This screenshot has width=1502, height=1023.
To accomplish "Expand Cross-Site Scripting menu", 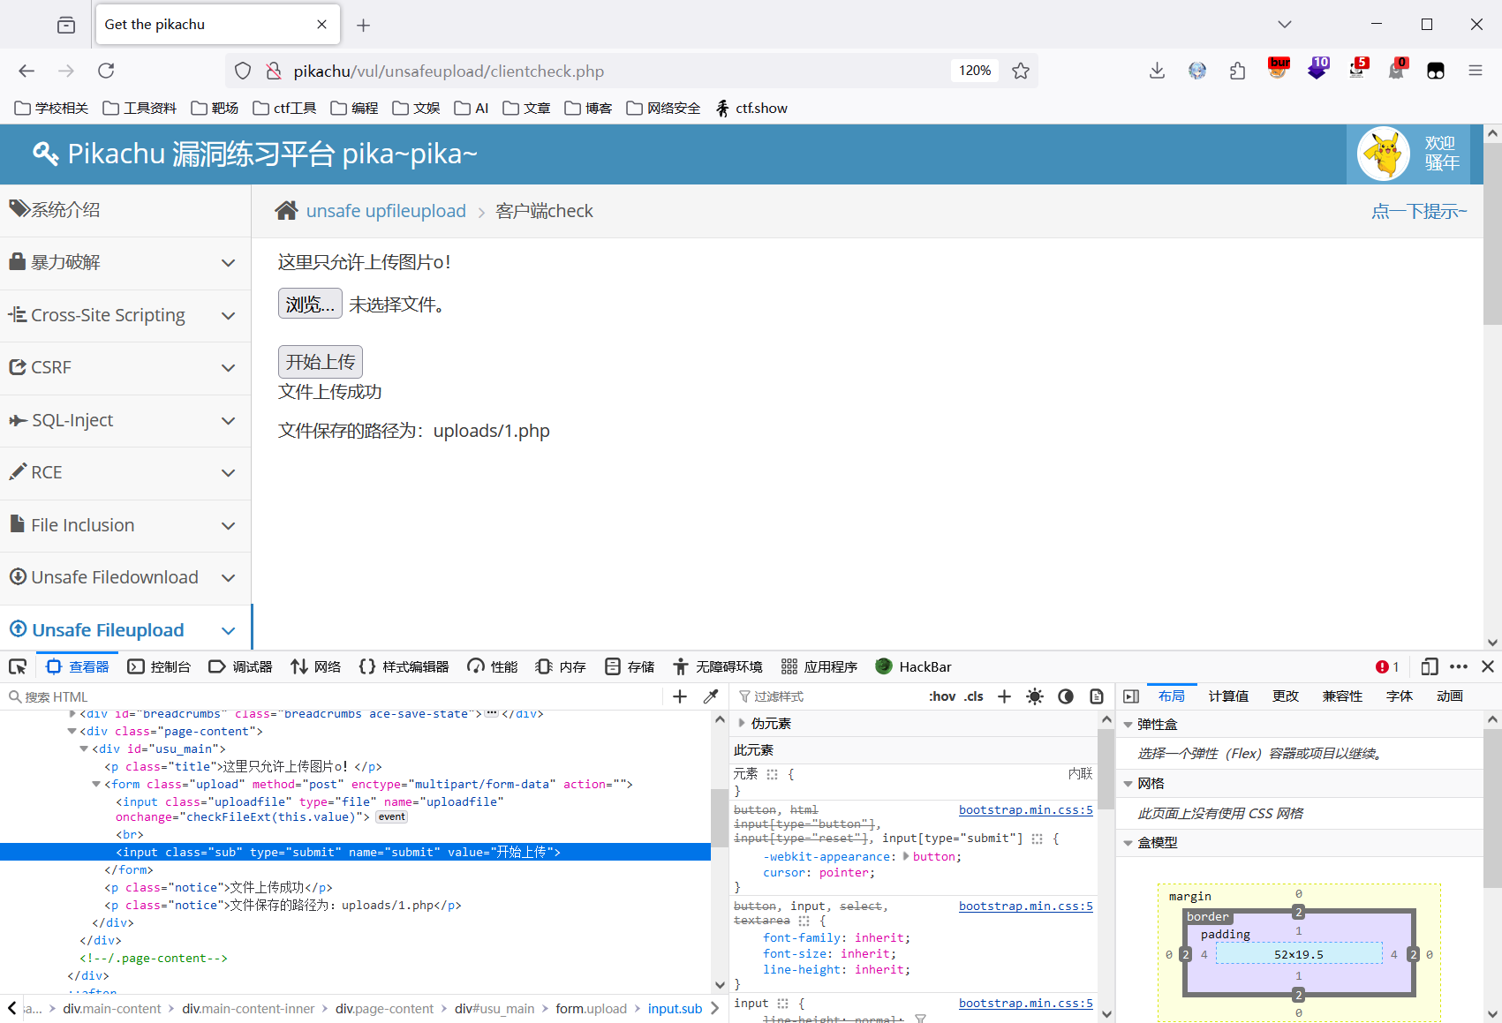I will tap(125, 315).
